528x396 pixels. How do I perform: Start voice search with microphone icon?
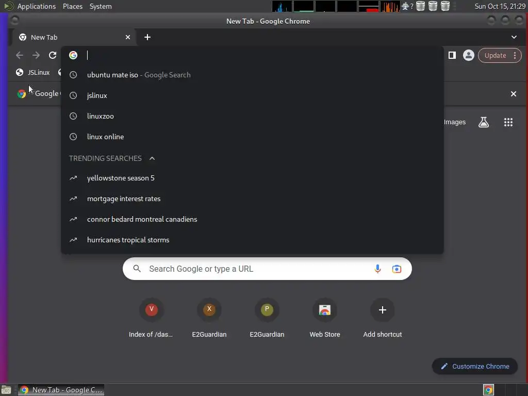point(377,269)
